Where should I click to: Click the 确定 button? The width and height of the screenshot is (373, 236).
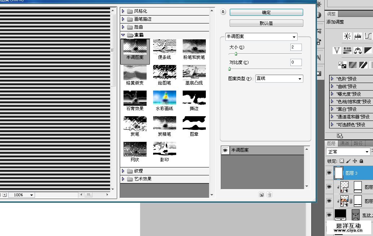pyautogui.click(x=266, y=12)
